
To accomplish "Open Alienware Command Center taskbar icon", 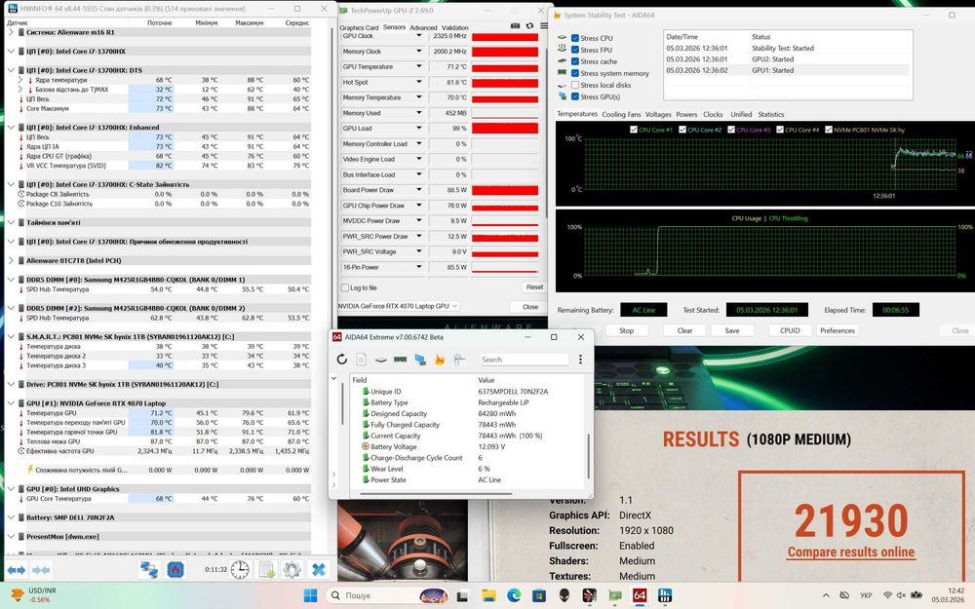I will (564, 595).
